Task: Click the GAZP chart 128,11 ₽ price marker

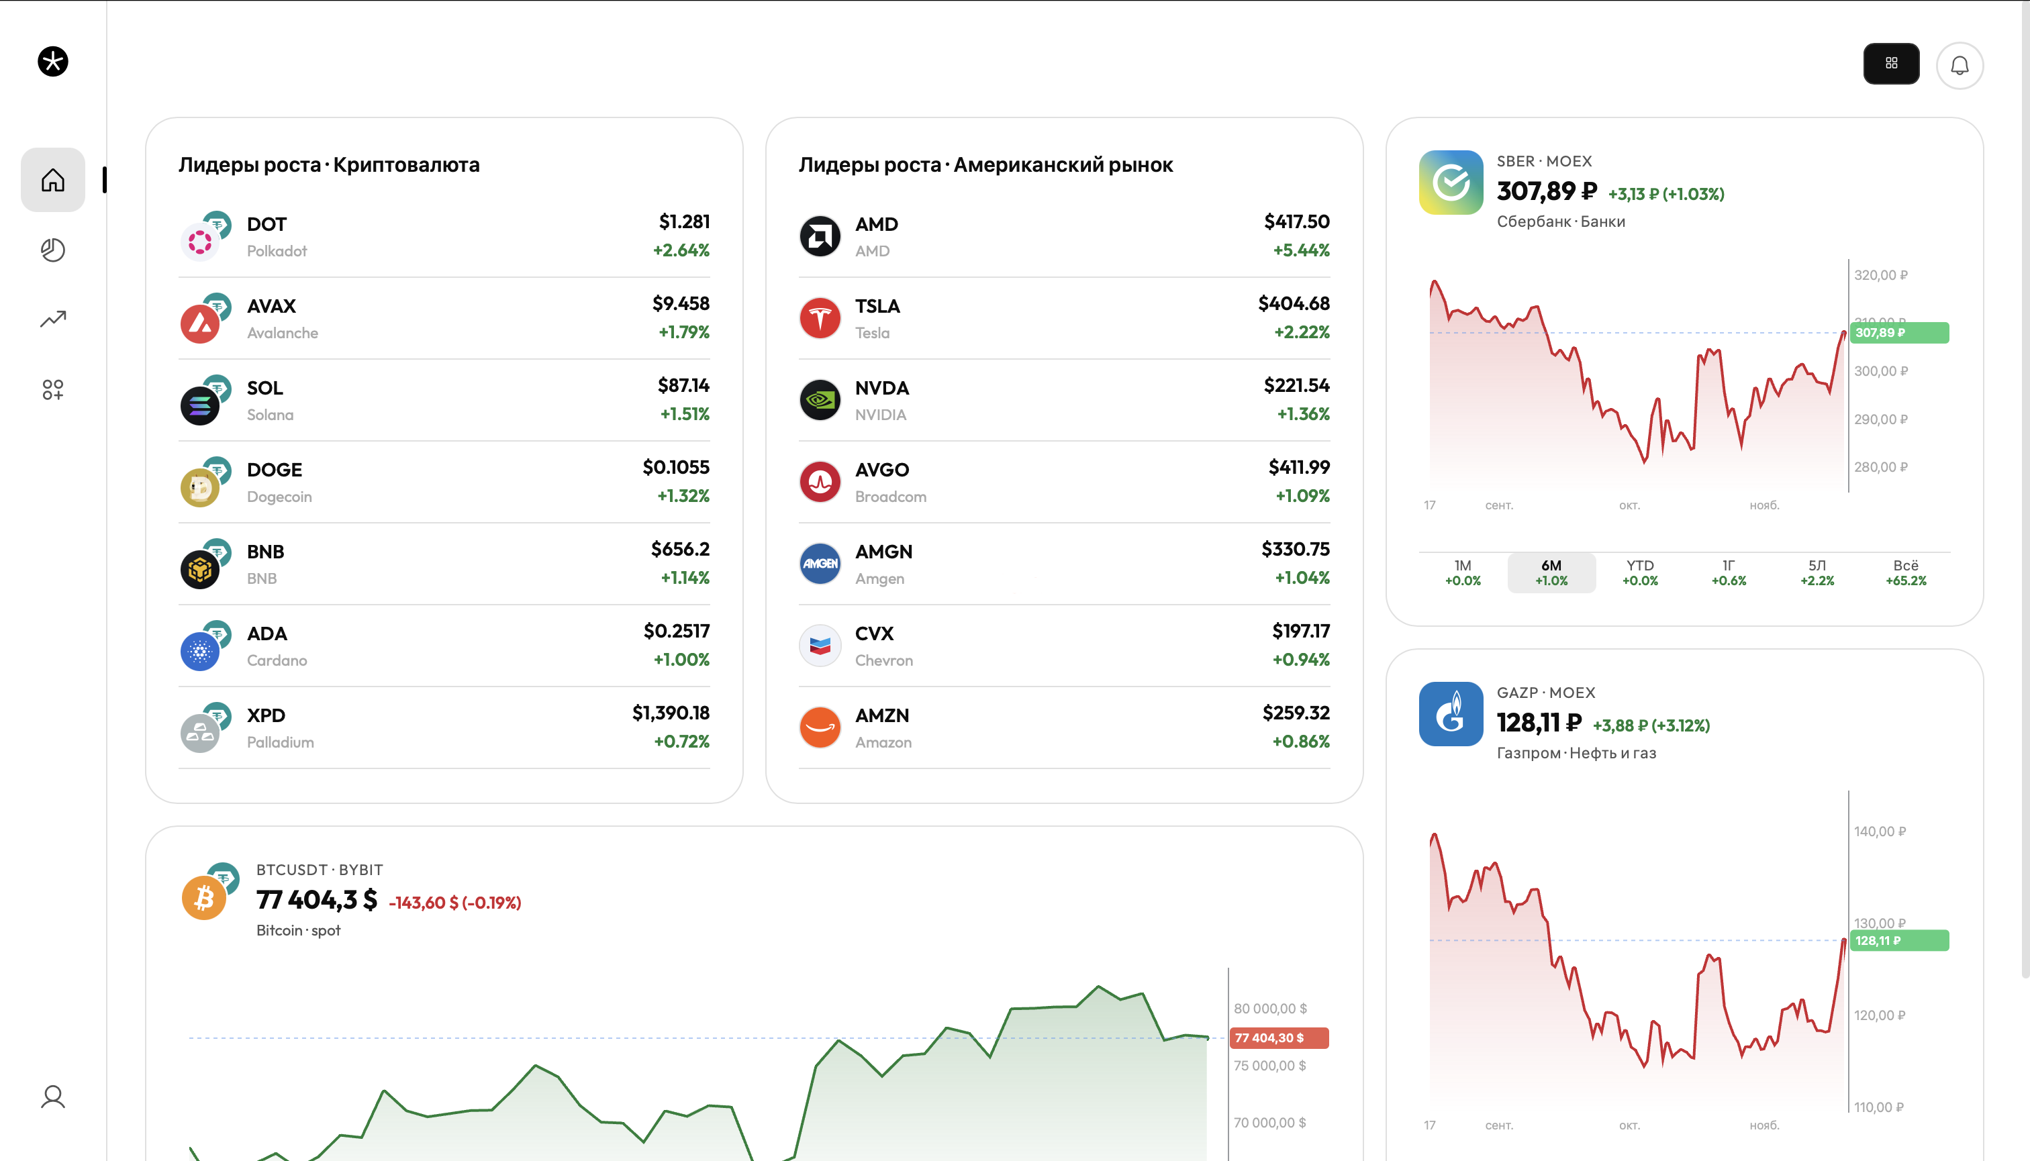Action: pyautogui.click(x=1899, y=940)
